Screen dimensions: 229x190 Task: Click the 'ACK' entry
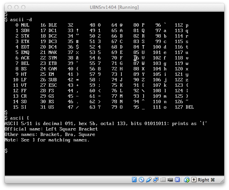point(25,58)
